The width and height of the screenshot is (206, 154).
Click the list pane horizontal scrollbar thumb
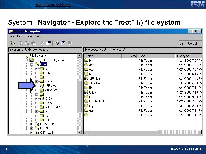click(x=123, y=132)
